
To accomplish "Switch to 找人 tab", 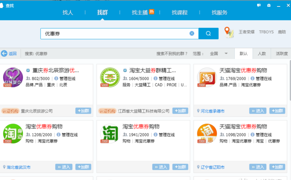I will (x=68, y=12).
